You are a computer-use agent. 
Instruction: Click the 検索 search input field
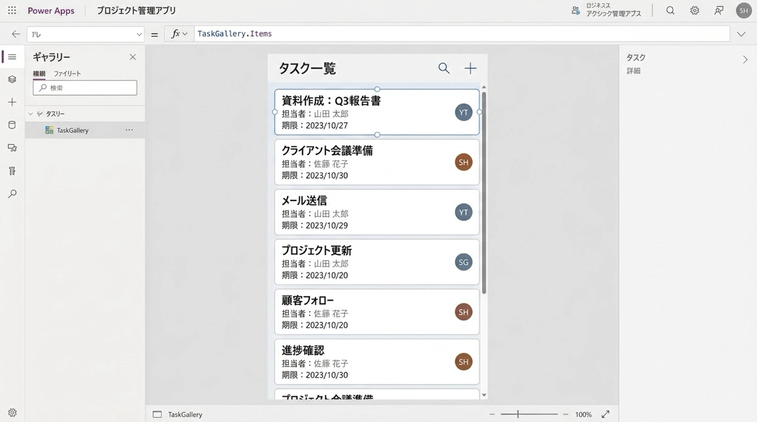click(x=85, y=88)
